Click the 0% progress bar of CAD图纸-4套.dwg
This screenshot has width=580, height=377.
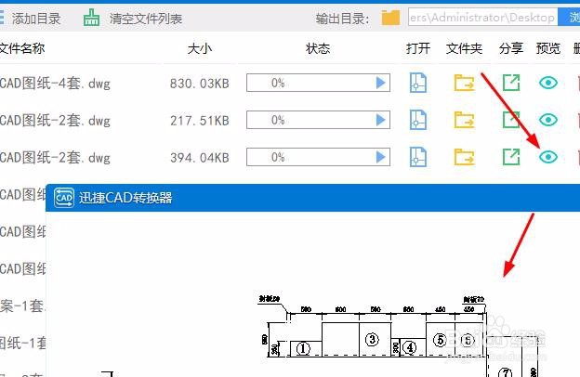318,83
